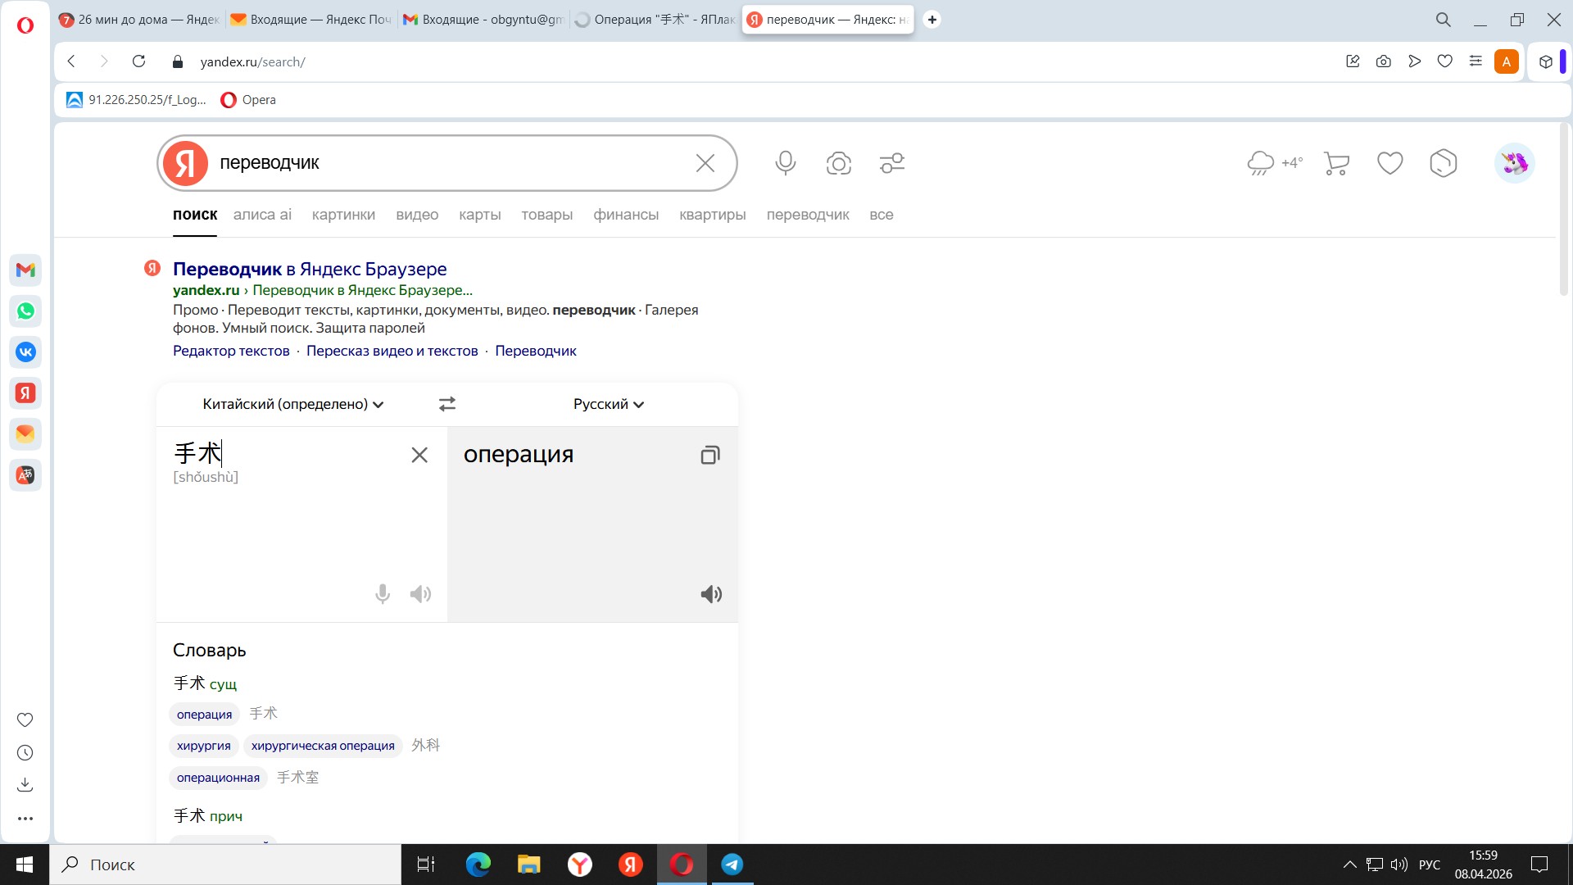Click the Opera main menu logo
Image resolution: width=1573 pixels, height=885 pixels.
(25, 25)
